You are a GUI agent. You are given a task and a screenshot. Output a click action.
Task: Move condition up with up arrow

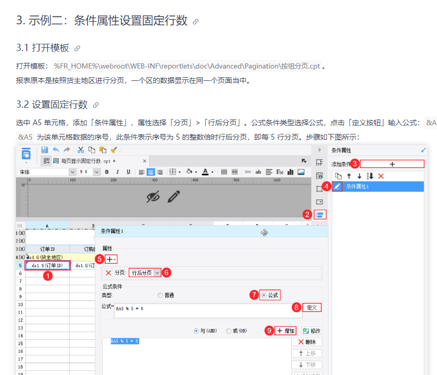coord(349,176)
